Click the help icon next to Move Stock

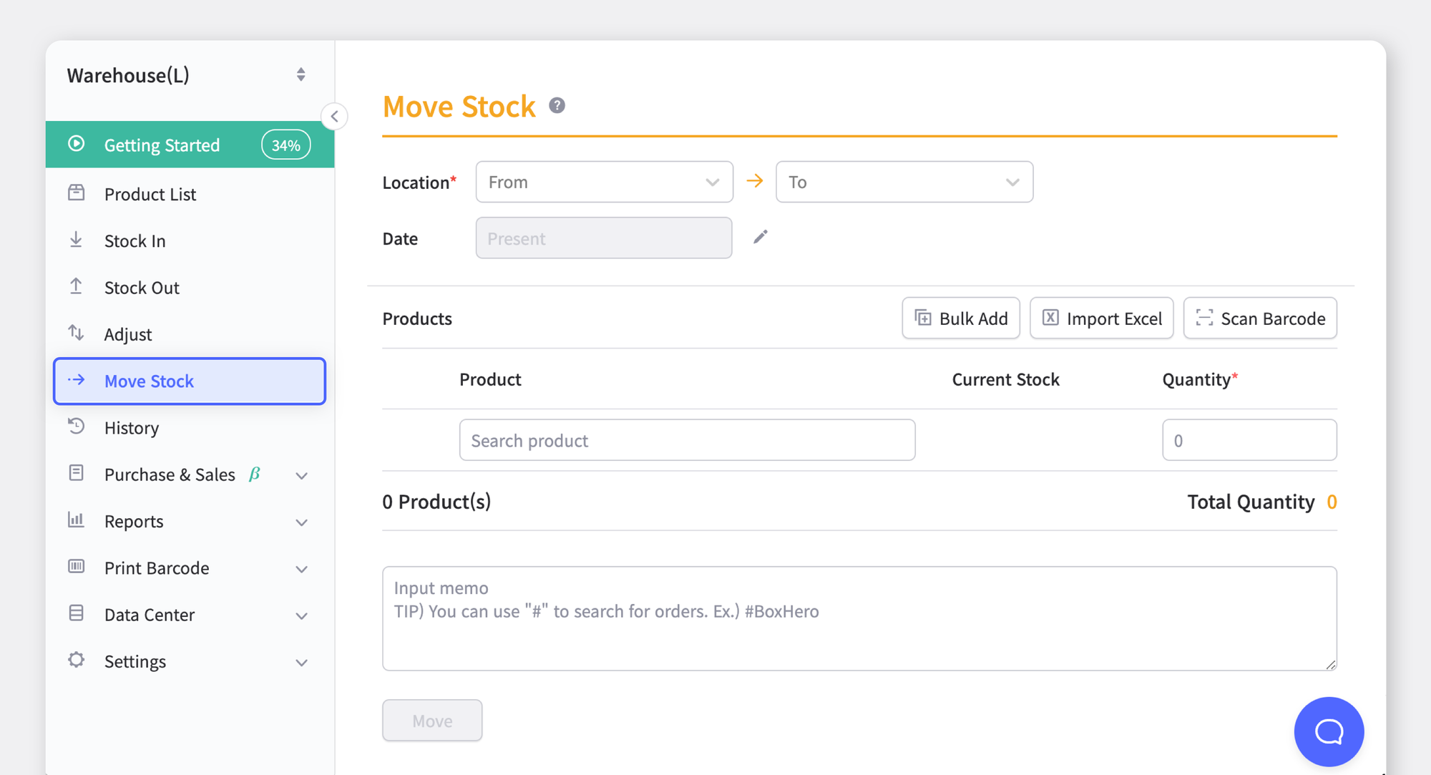(x=559, y=107)
